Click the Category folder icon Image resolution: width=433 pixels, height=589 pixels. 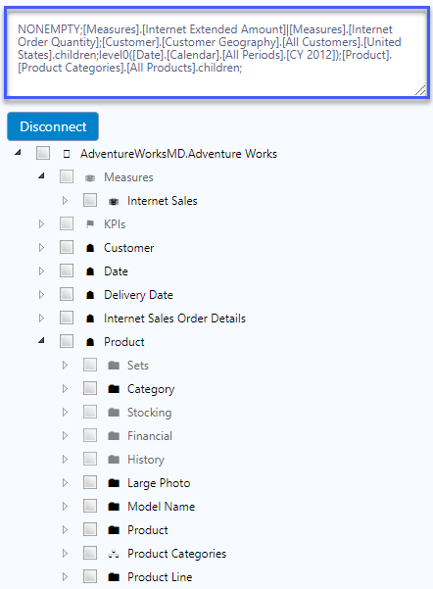(114, 389)
